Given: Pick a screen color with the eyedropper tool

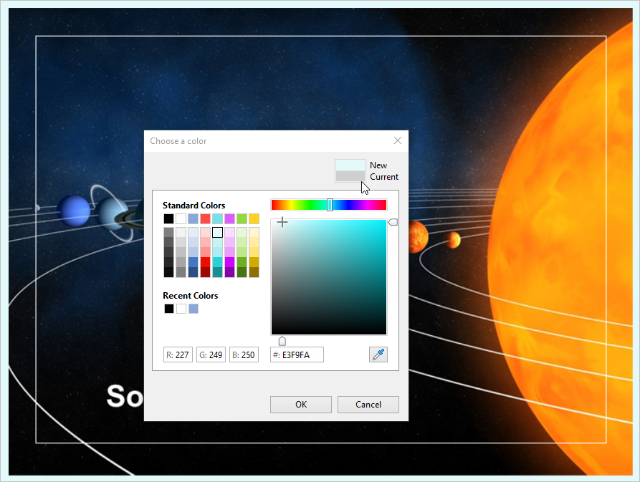Looking at the screenshot, I should pyautogui.click(x=378, y=354).
